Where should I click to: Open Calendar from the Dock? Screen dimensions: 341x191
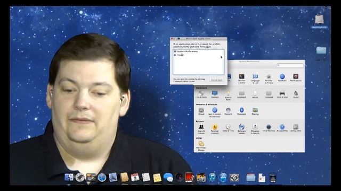135,177
